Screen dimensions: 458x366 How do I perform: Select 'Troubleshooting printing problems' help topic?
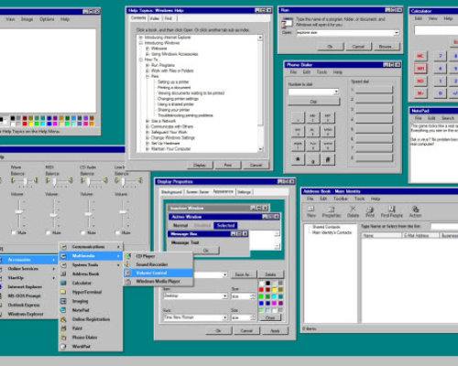pyautogui.click(x=185, y=115)
